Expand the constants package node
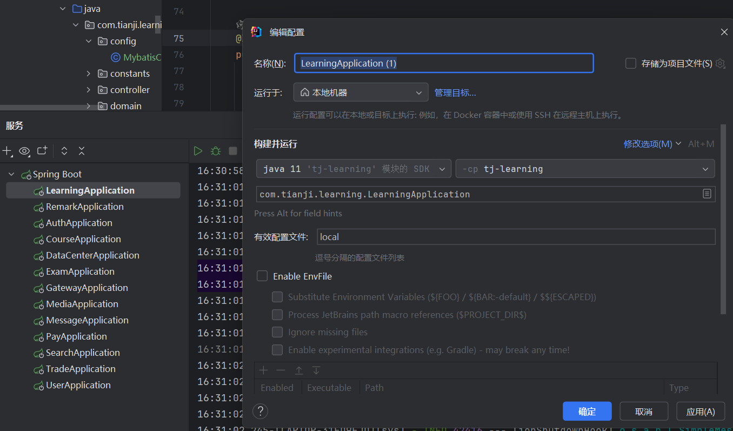 (89, 74)
